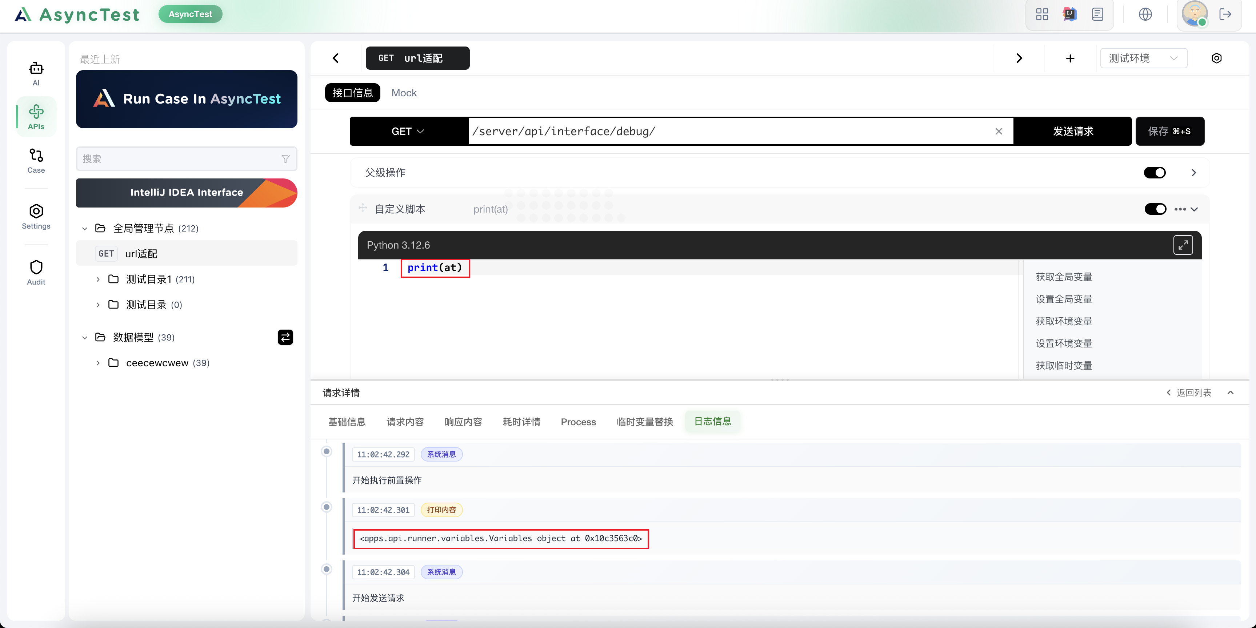Click the 发送请求 button
Image resolution: width=1256 pixels, height=628 pixels.
coord(1072,131)
